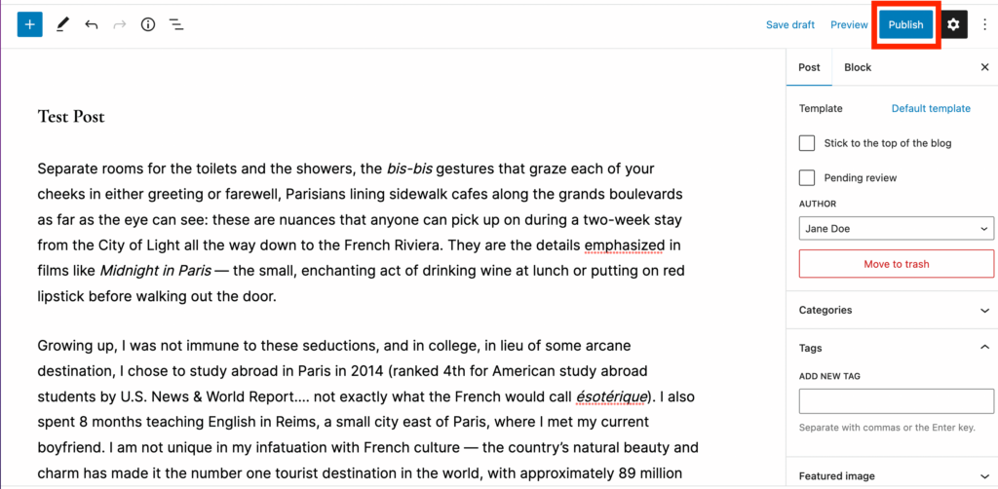
Task: Click the blue add block plus icon
Action: coord(30,24)
